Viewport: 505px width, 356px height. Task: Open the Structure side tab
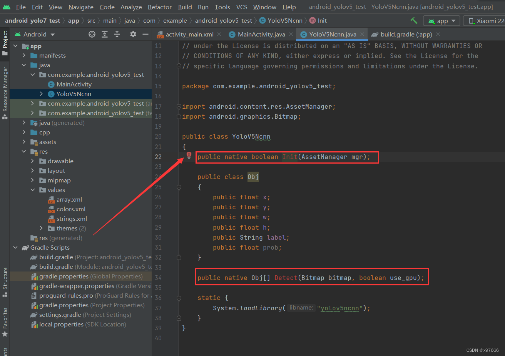5,282
